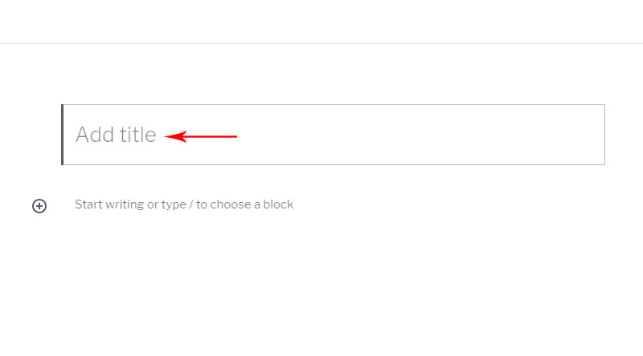Click inside title box beneath the red arrow
Viewport: 643px width, 356px height.
tap(200, 153)
